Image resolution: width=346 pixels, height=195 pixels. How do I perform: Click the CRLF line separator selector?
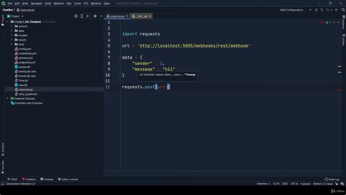pyautogui.click(x=285, y=184)
